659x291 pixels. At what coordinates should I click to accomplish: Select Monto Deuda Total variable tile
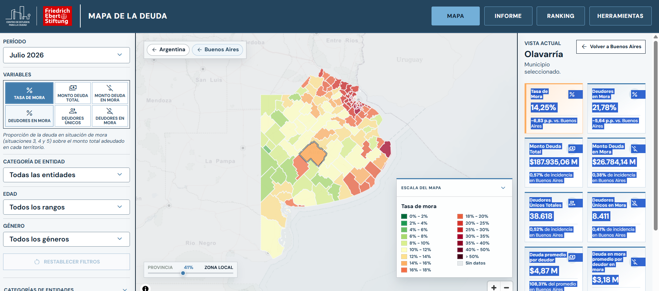[x=73, y=93]
